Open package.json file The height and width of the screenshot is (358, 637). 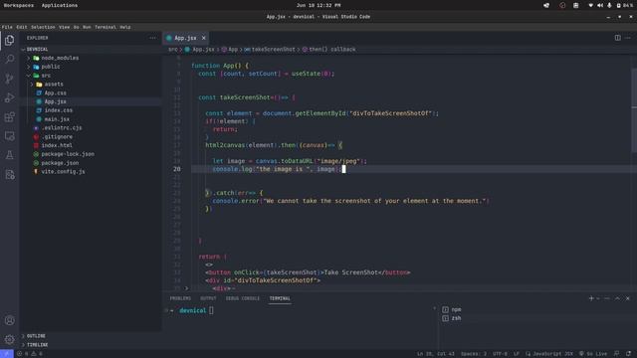60,163
